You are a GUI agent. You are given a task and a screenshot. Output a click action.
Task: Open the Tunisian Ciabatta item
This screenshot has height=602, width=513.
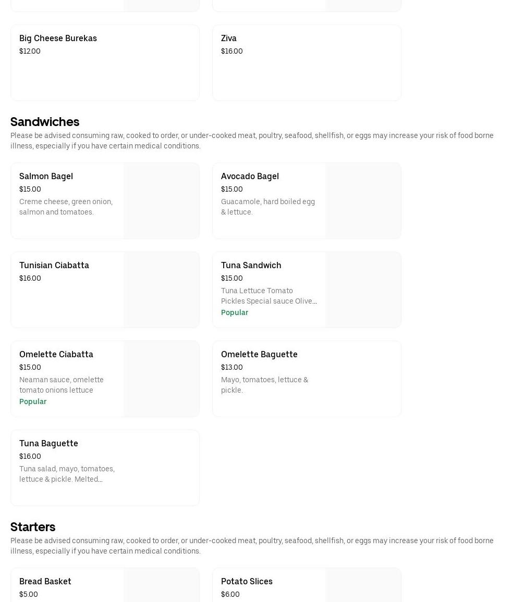click(54, 266)
